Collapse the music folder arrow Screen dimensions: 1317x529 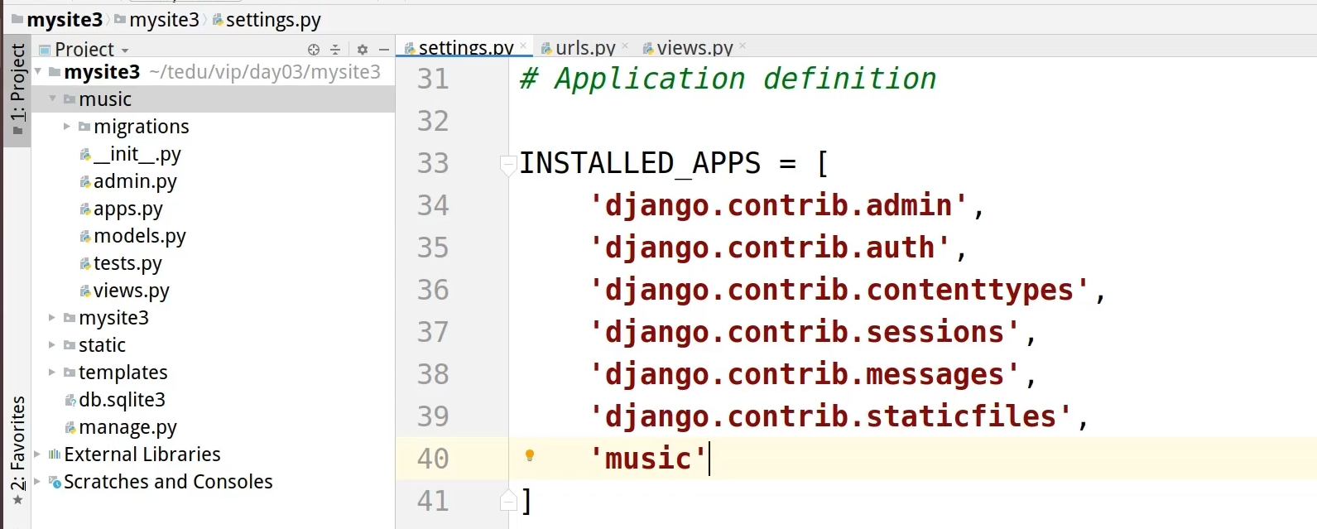coord(53,99)
